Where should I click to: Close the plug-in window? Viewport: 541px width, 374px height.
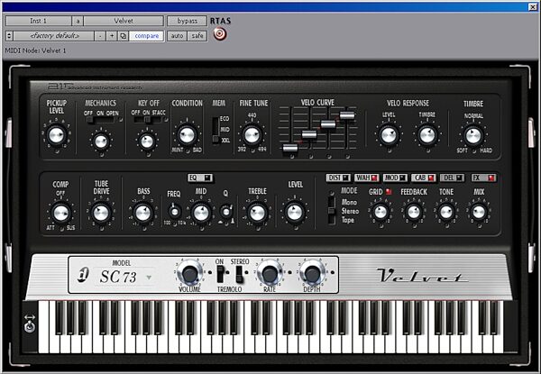tap(533, 6)
